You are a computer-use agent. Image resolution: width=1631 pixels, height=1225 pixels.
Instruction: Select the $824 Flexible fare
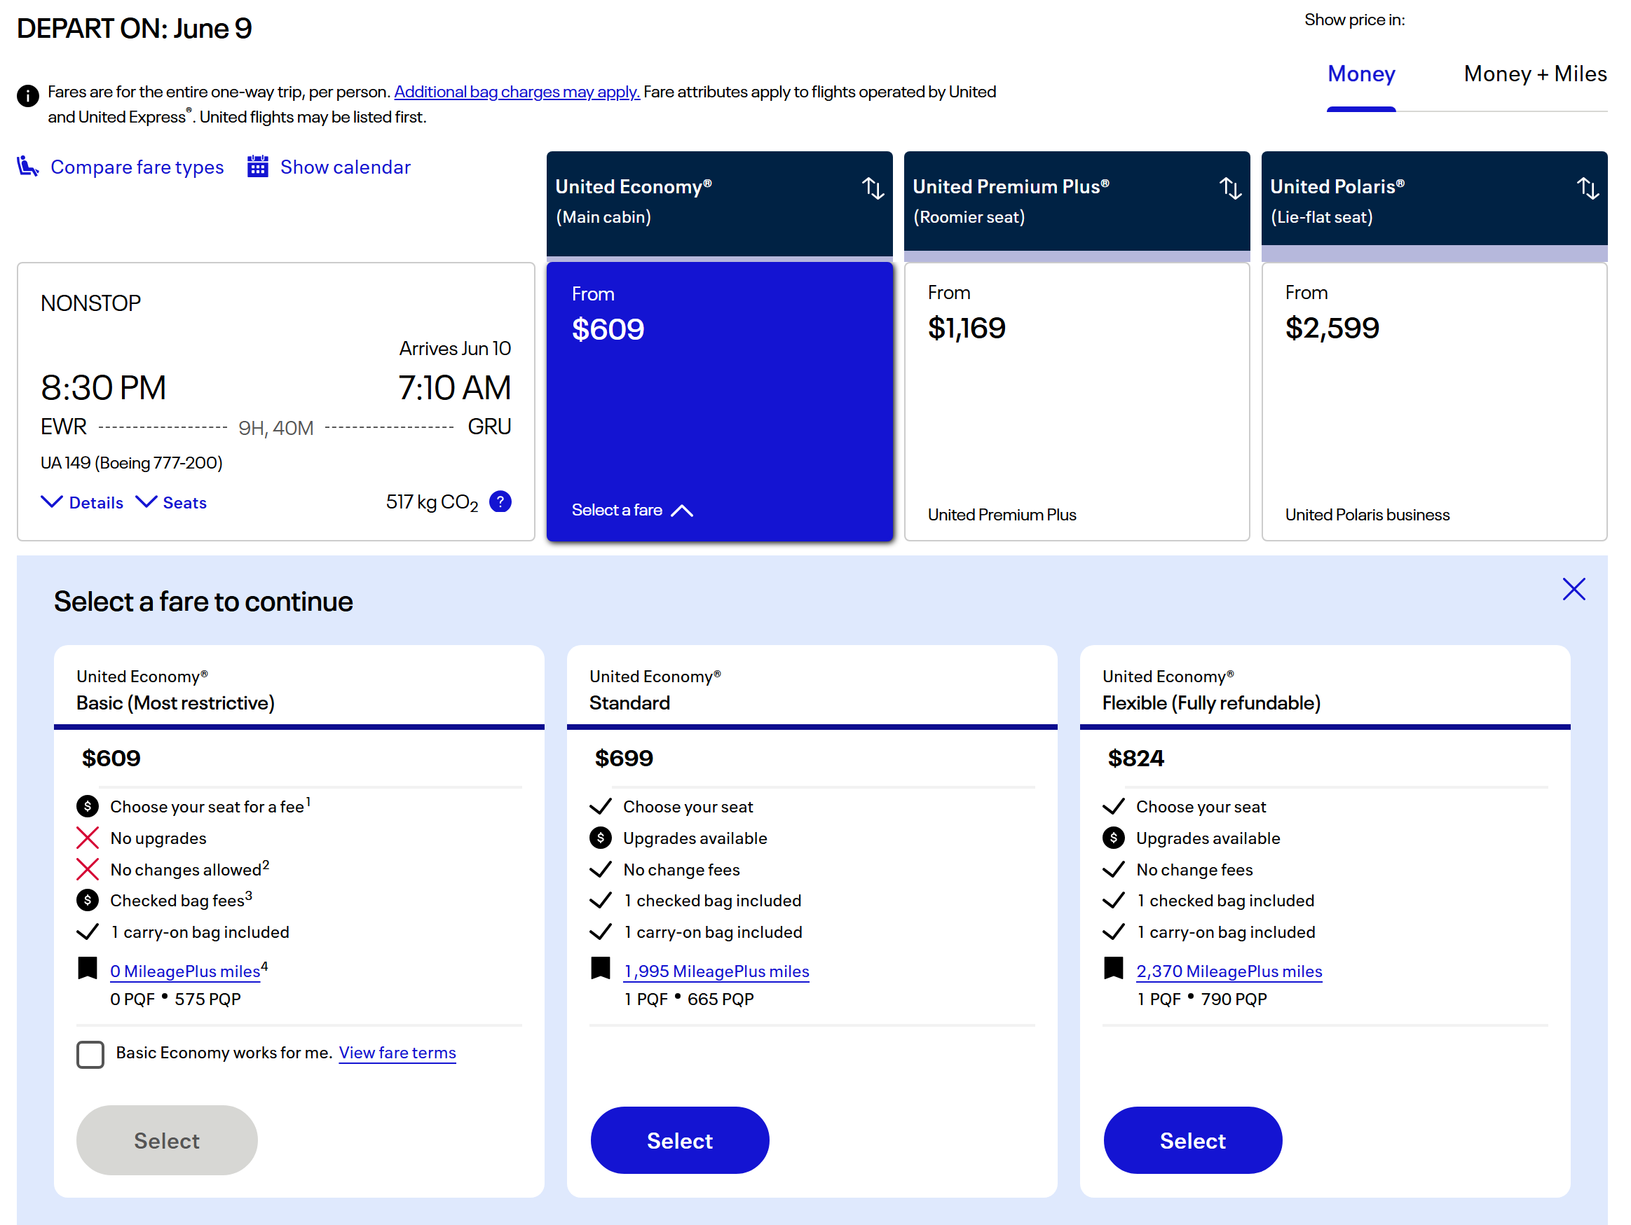(1192, 1140)
